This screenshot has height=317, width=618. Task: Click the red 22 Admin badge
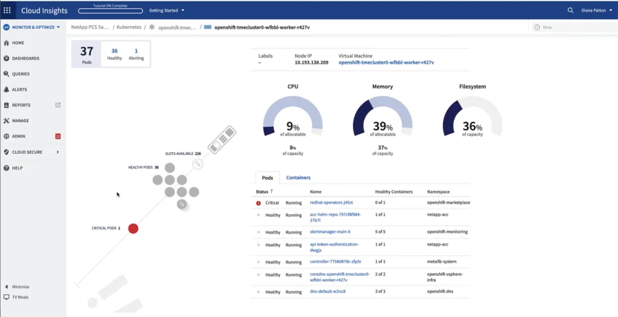pyautogui.click(x=58, y=137)
